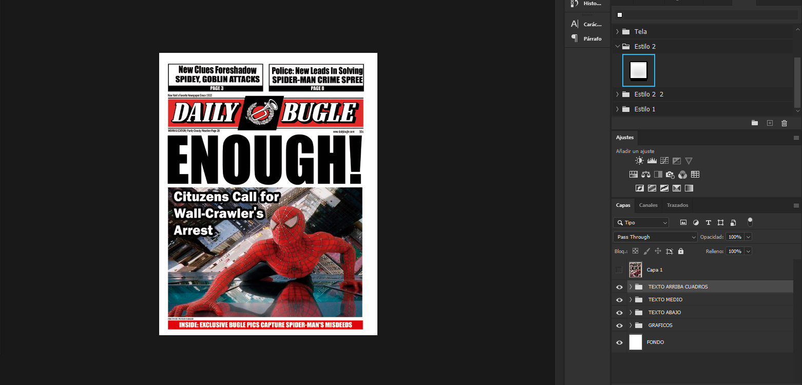Delete the selected style
Image resolution: width=802 pixels, height=385 pixels.
[784, 123]
